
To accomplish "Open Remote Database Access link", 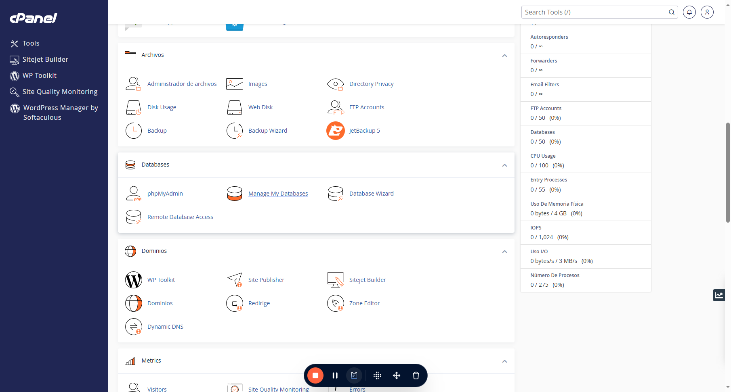I will [180, 217].
